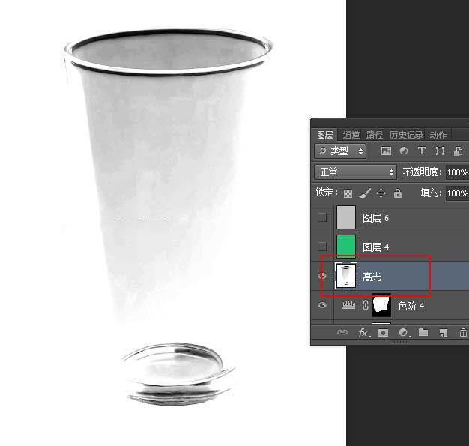
Task: Filter layers by adjustment layer type
Action: coord(404,151)
